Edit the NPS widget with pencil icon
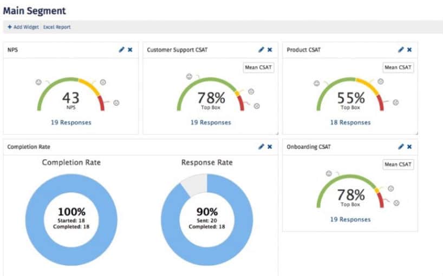This screenshot has width=443, height=276. (121, 50)
